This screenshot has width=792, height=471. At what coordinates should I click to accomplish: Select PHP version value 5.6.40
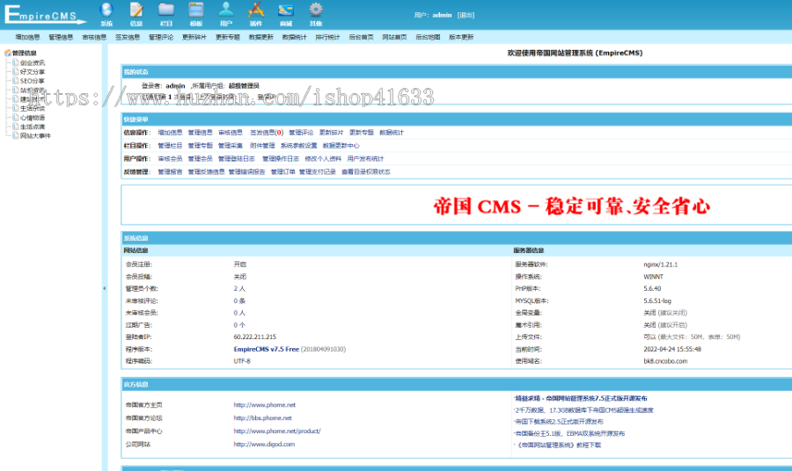click(x=652, y=288)
